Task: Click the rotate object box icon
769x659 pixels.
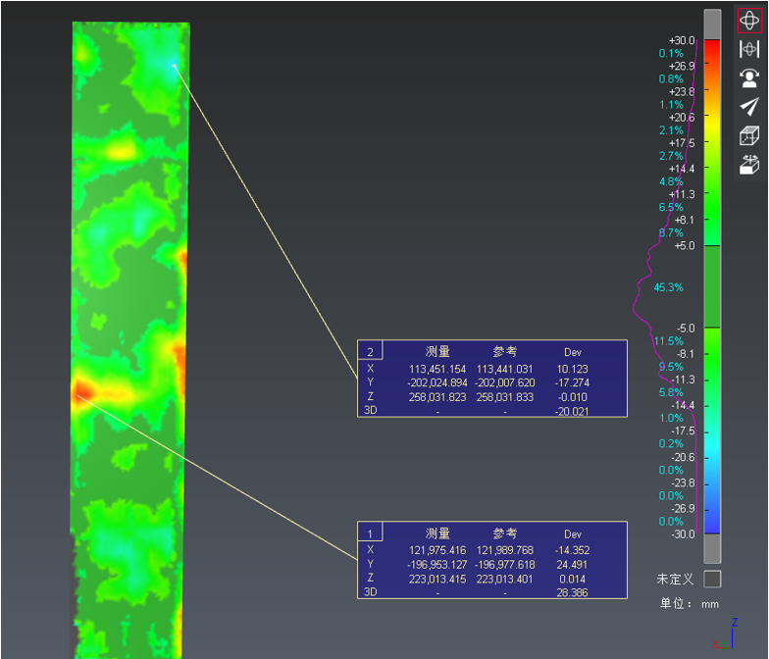Action: pos(749,165)
